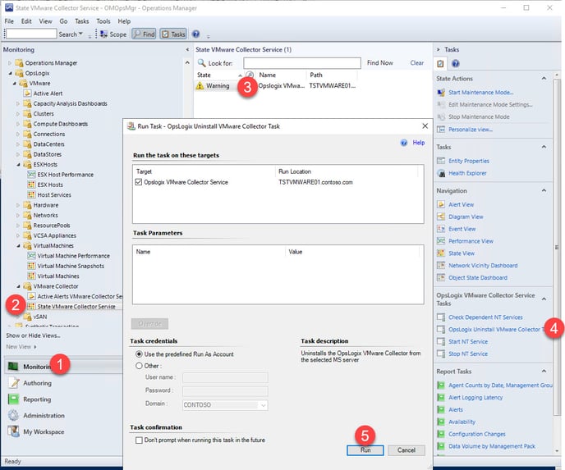Check Don't prompt when running this task
Screen dimensions: 565x470
click(139, 440)
